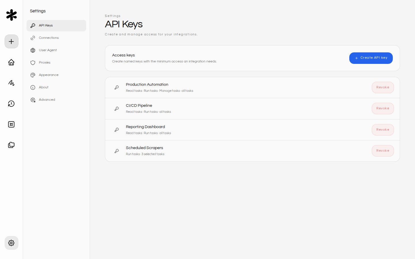
Task: Click the Access keys heading
Action: pos(123,55)
